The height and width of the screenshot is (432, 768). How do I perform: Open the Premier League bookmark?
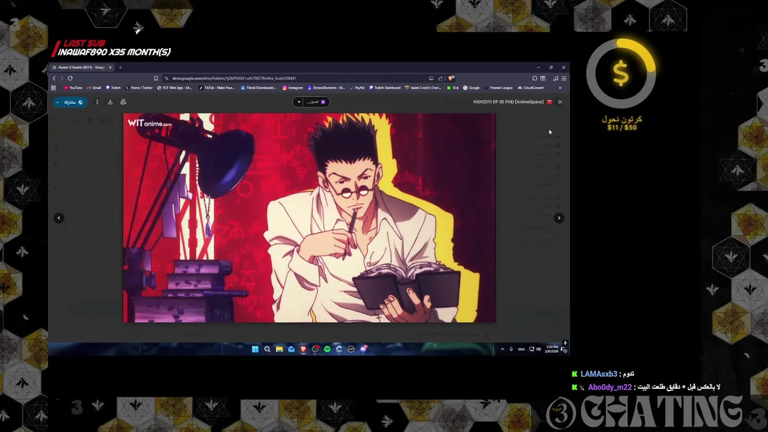pos(499,88)
